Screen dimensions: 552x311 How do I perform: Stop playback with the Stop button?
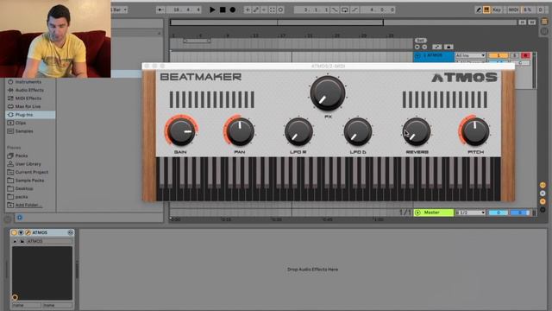[x=223, y=10]
